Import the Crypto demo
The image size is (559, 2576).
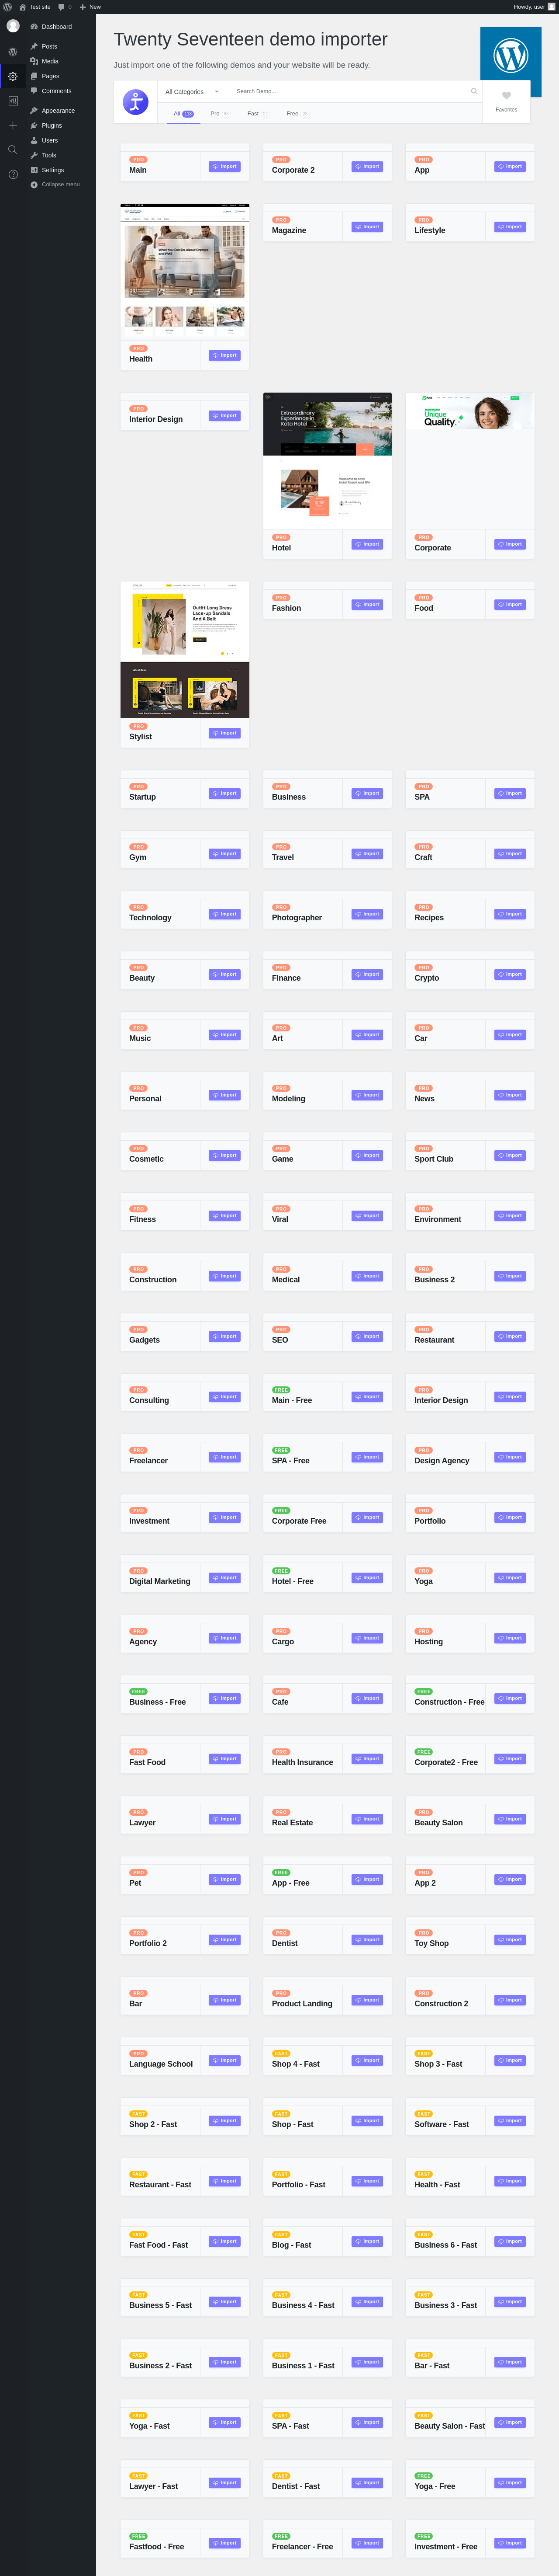510,974
